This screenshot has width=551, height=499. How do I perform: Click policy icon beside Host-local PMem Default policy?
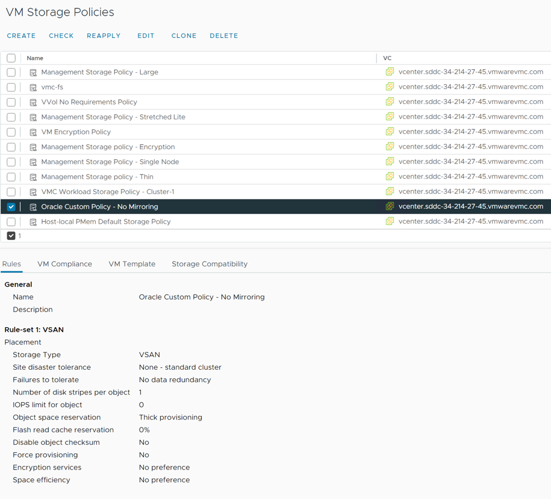click(33, 222)
